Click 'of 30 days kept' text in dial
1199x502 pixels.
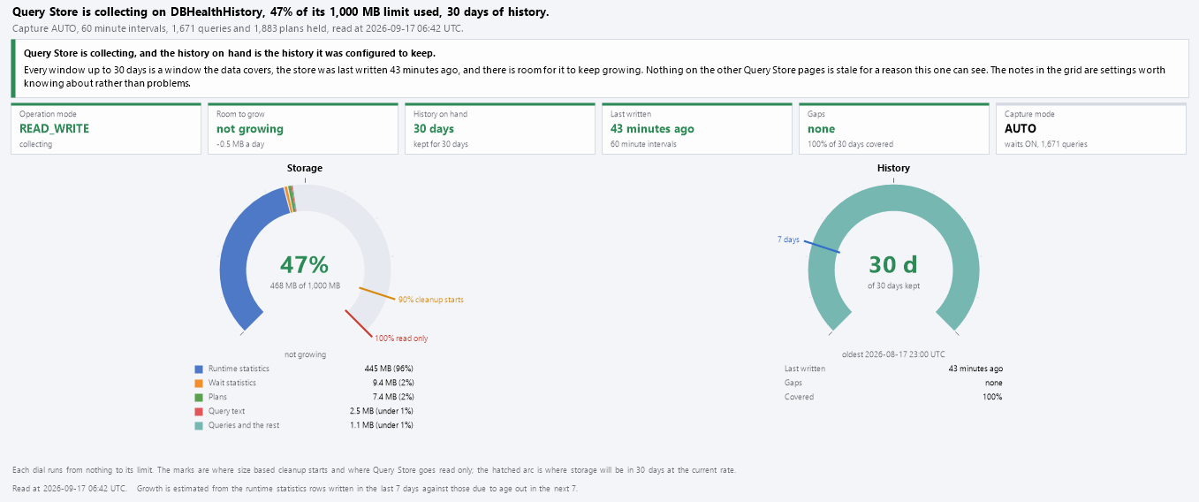coord(893,285)
